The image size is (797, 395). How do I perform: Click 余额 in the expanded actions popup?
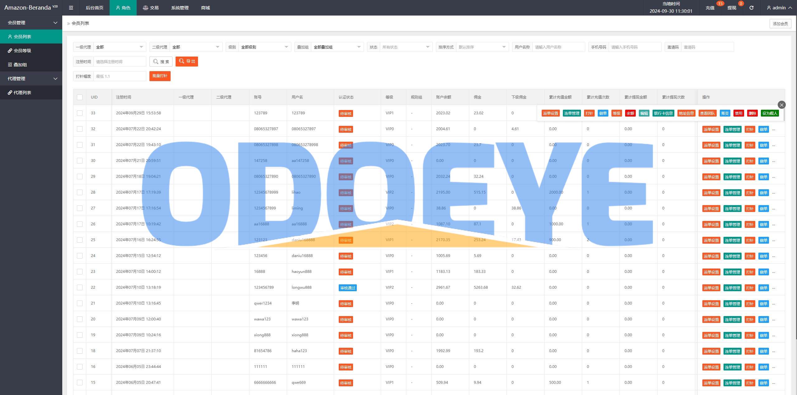(x=630, y=113)
